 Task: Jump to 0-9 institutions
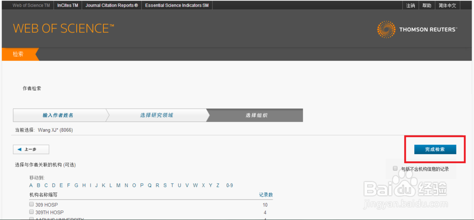point(229,185)
